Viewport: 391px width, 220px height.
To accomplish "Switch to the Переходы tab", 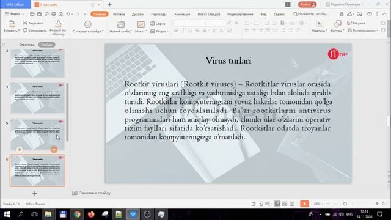I will click(x=159, y=14).
